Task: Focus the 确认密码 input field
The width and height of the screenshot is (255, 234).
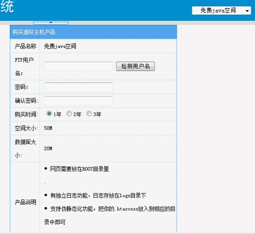Action: (x=79, y=101)
